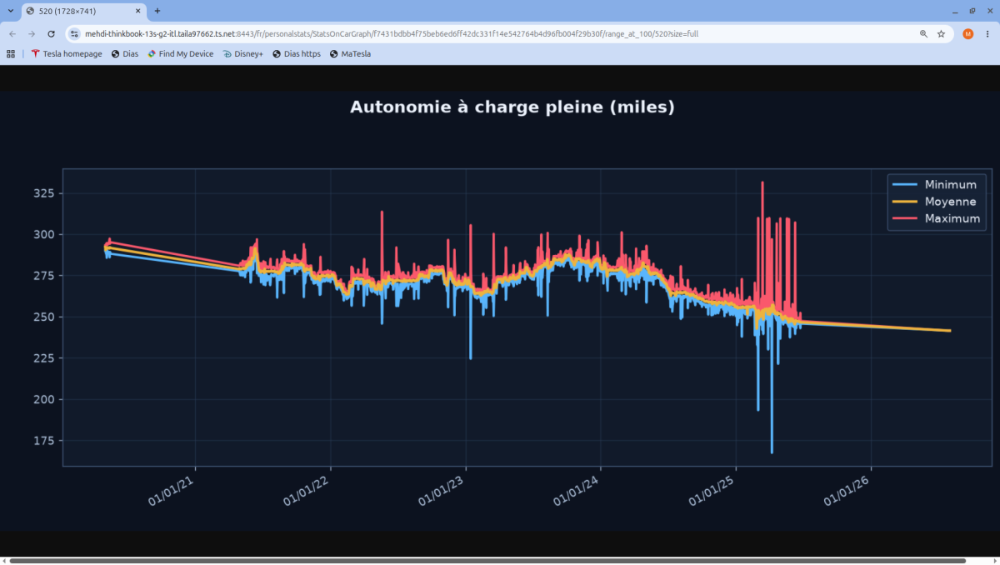This screenshot has width=1000, height=565.
Task: Reload the current page
Action: coord(51,34)
